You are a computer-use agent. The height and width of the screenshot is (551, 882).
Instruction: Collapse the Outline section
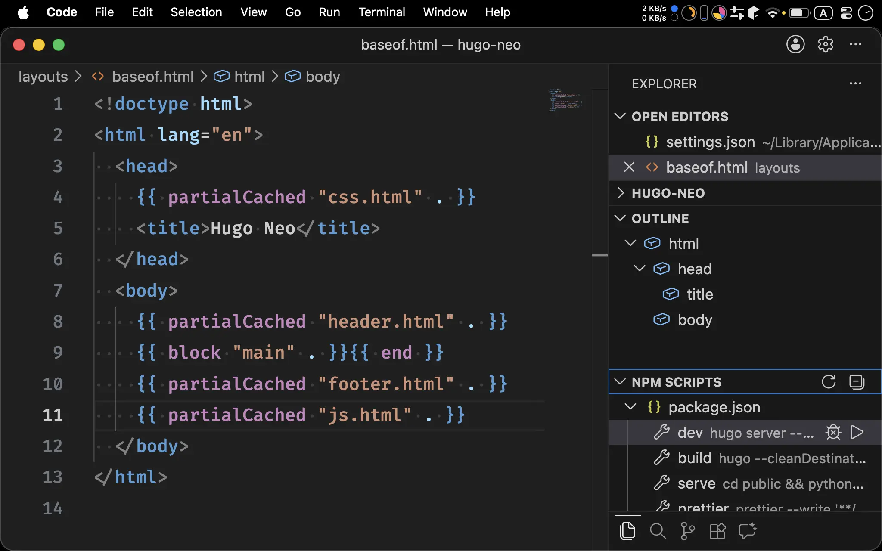tap(620, 218)
